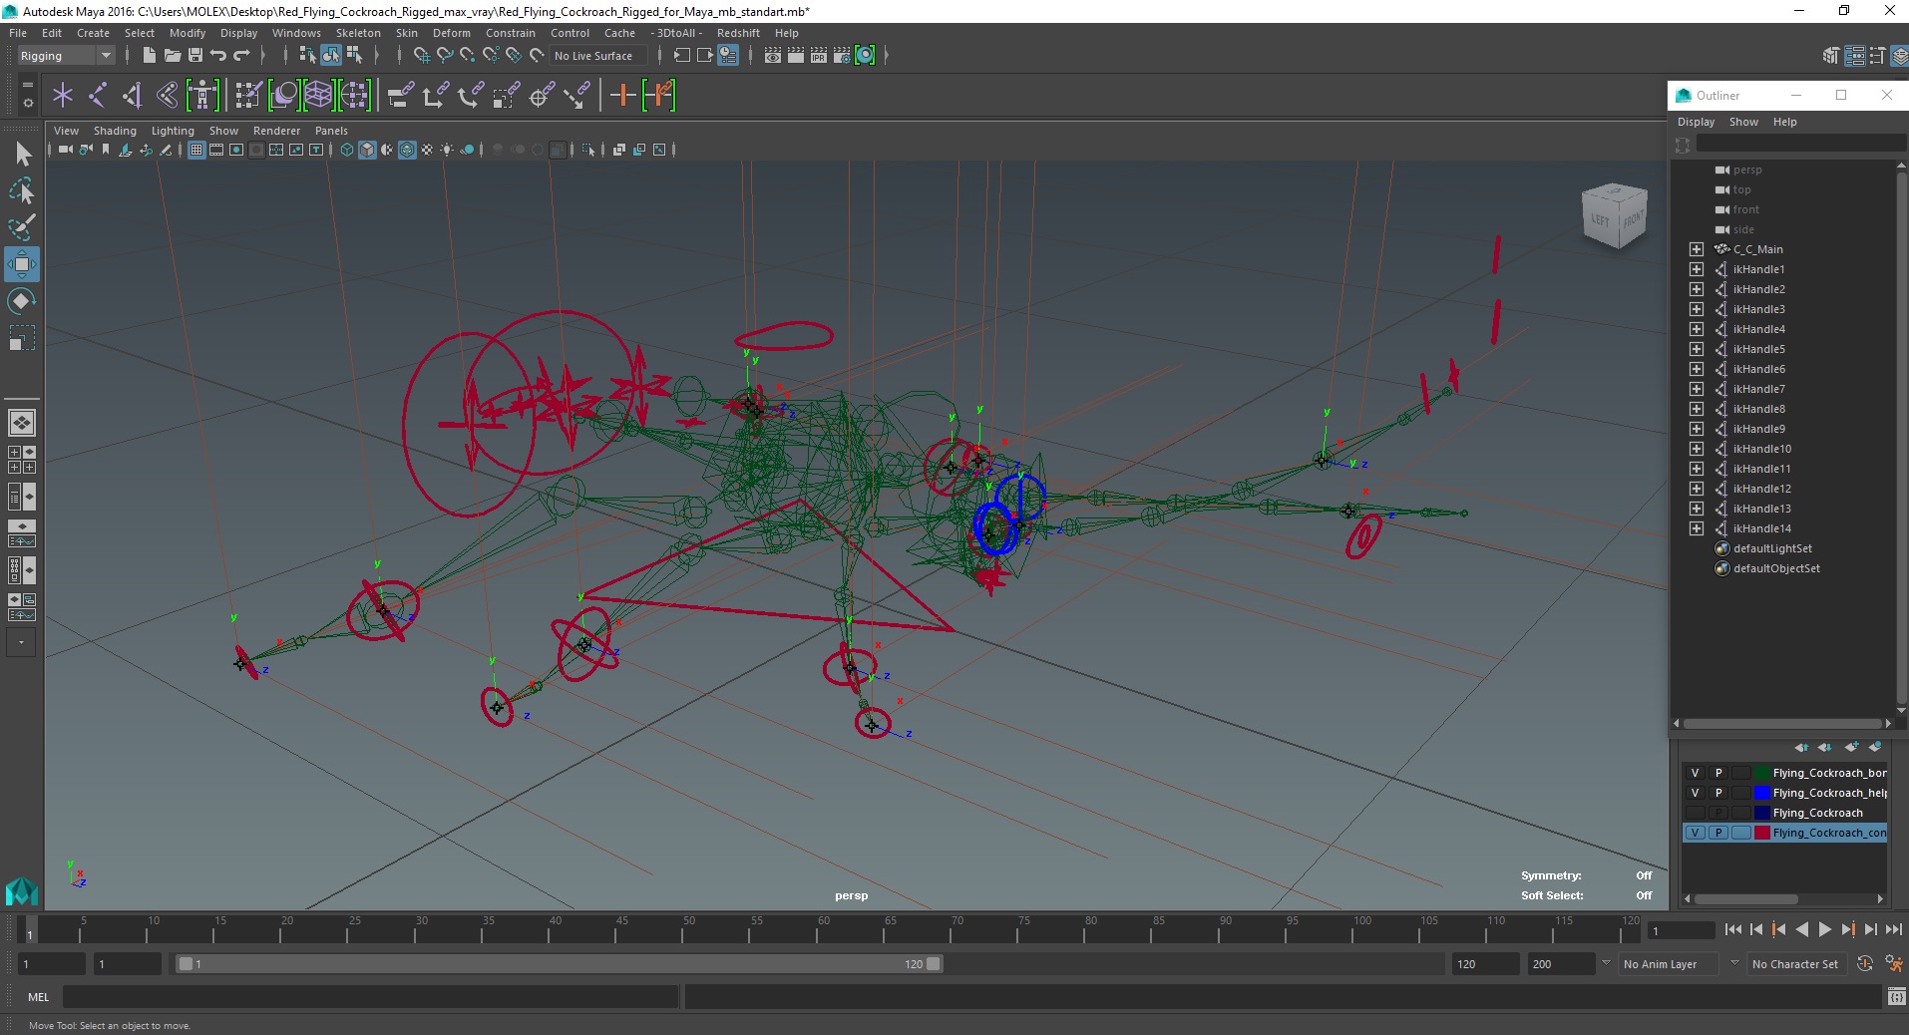
Task: Open the viewport Panels menu
Action: [331, 131]
